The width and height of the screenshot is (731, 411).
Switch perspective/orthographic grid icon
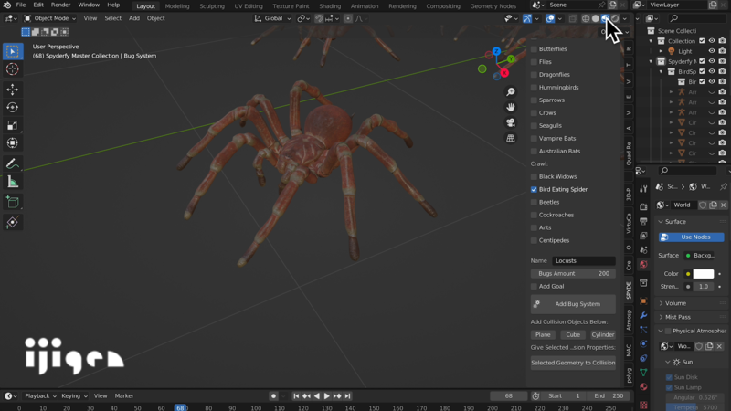coord(511,138)
